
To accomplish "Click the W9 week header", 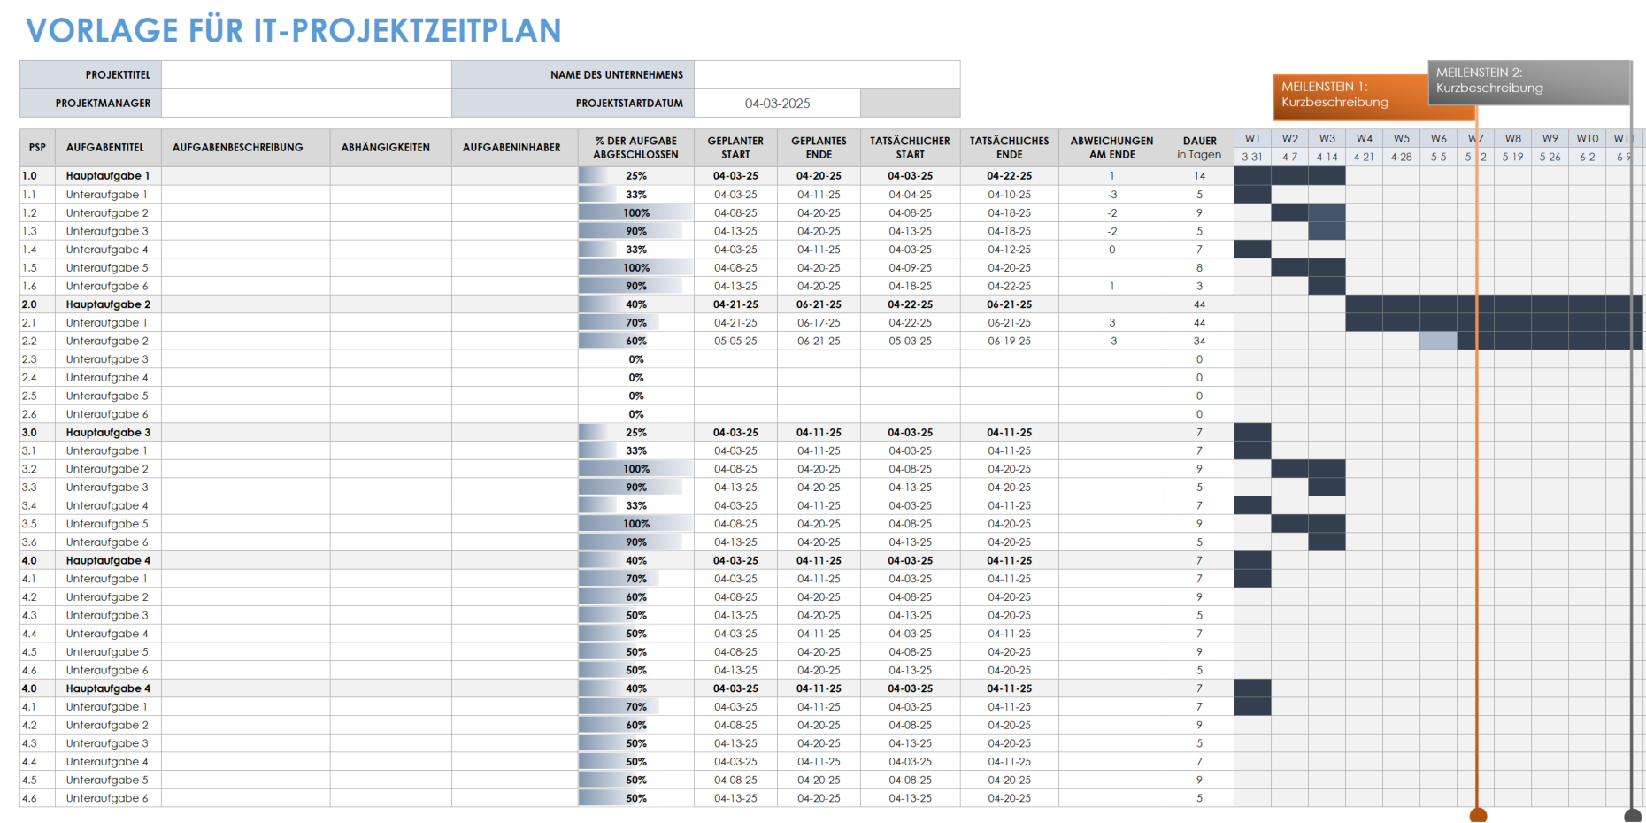I will click(x=1550, y=139).
